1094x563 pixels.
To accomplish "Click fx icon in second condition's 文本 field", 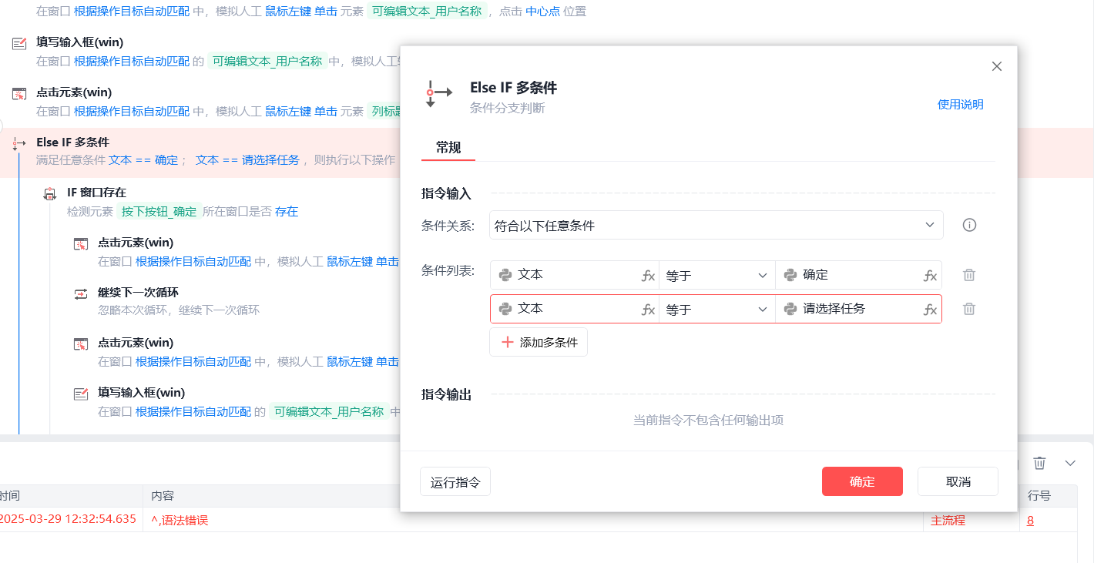I will 649,310.
